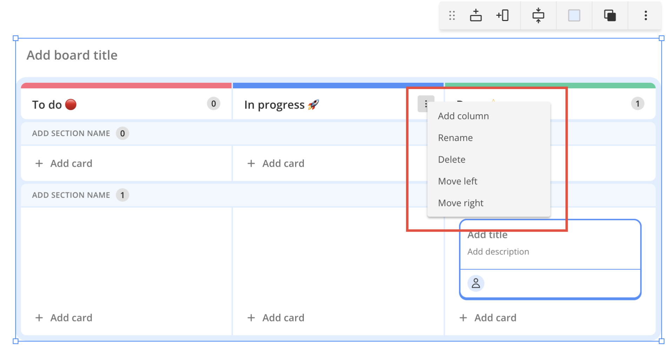Click the assignee person icon on card
This screenshot has width=666, height=347.
[x=476, y=283]
